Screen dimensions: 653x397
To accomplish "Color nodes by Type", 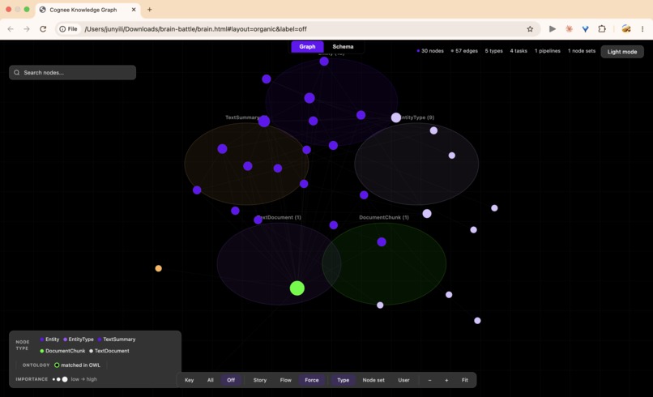I will click(344, 380).
